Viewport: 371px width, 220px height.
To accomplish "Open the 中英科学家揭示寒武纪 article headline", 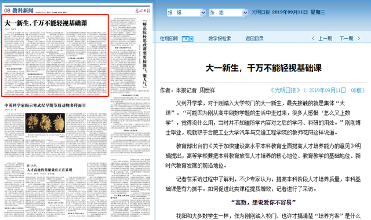I will click(x=45, y=105).
